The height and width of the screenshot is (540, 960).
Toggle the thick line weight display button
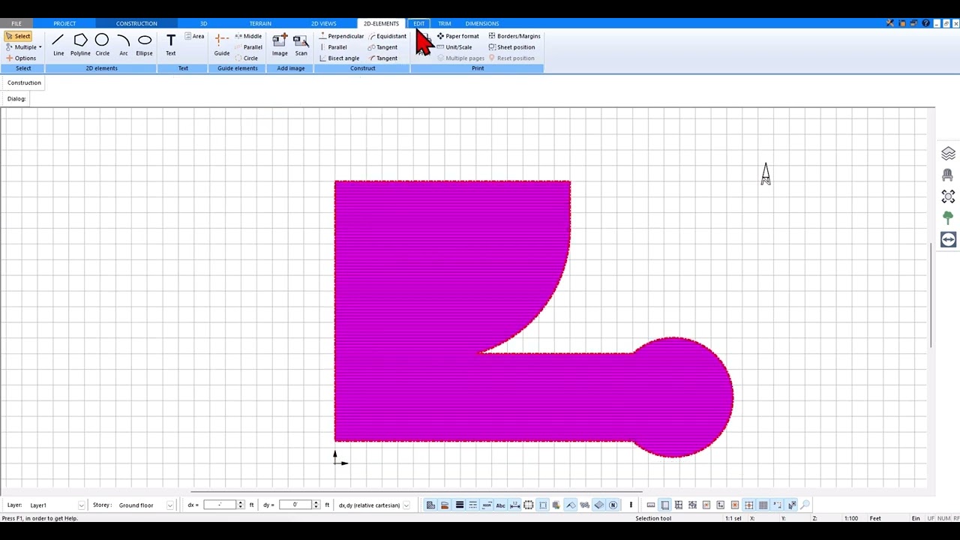[460, 505]
